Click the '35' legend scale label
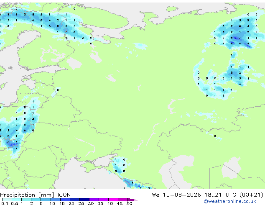 tap(100, 203)
